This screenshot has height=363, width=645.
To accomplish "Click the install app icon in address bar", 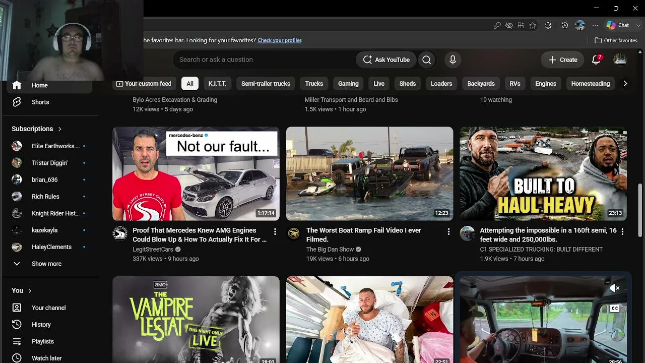I will pos(521,25).
